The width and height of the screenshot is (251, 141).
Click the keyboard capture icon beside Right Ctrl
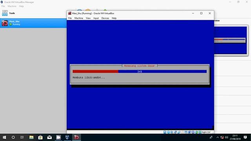pos(200,132)
